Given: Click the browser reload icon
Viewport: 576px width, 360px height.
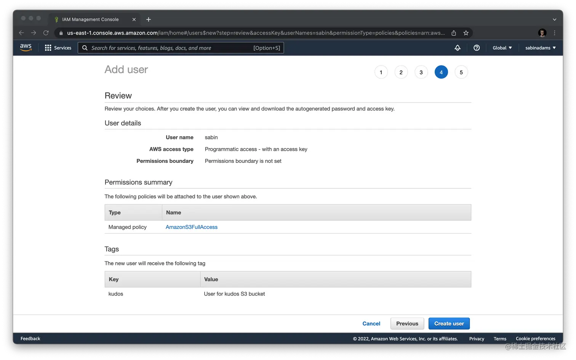Looking at the screenshot, I should click(x=46, y=33).
